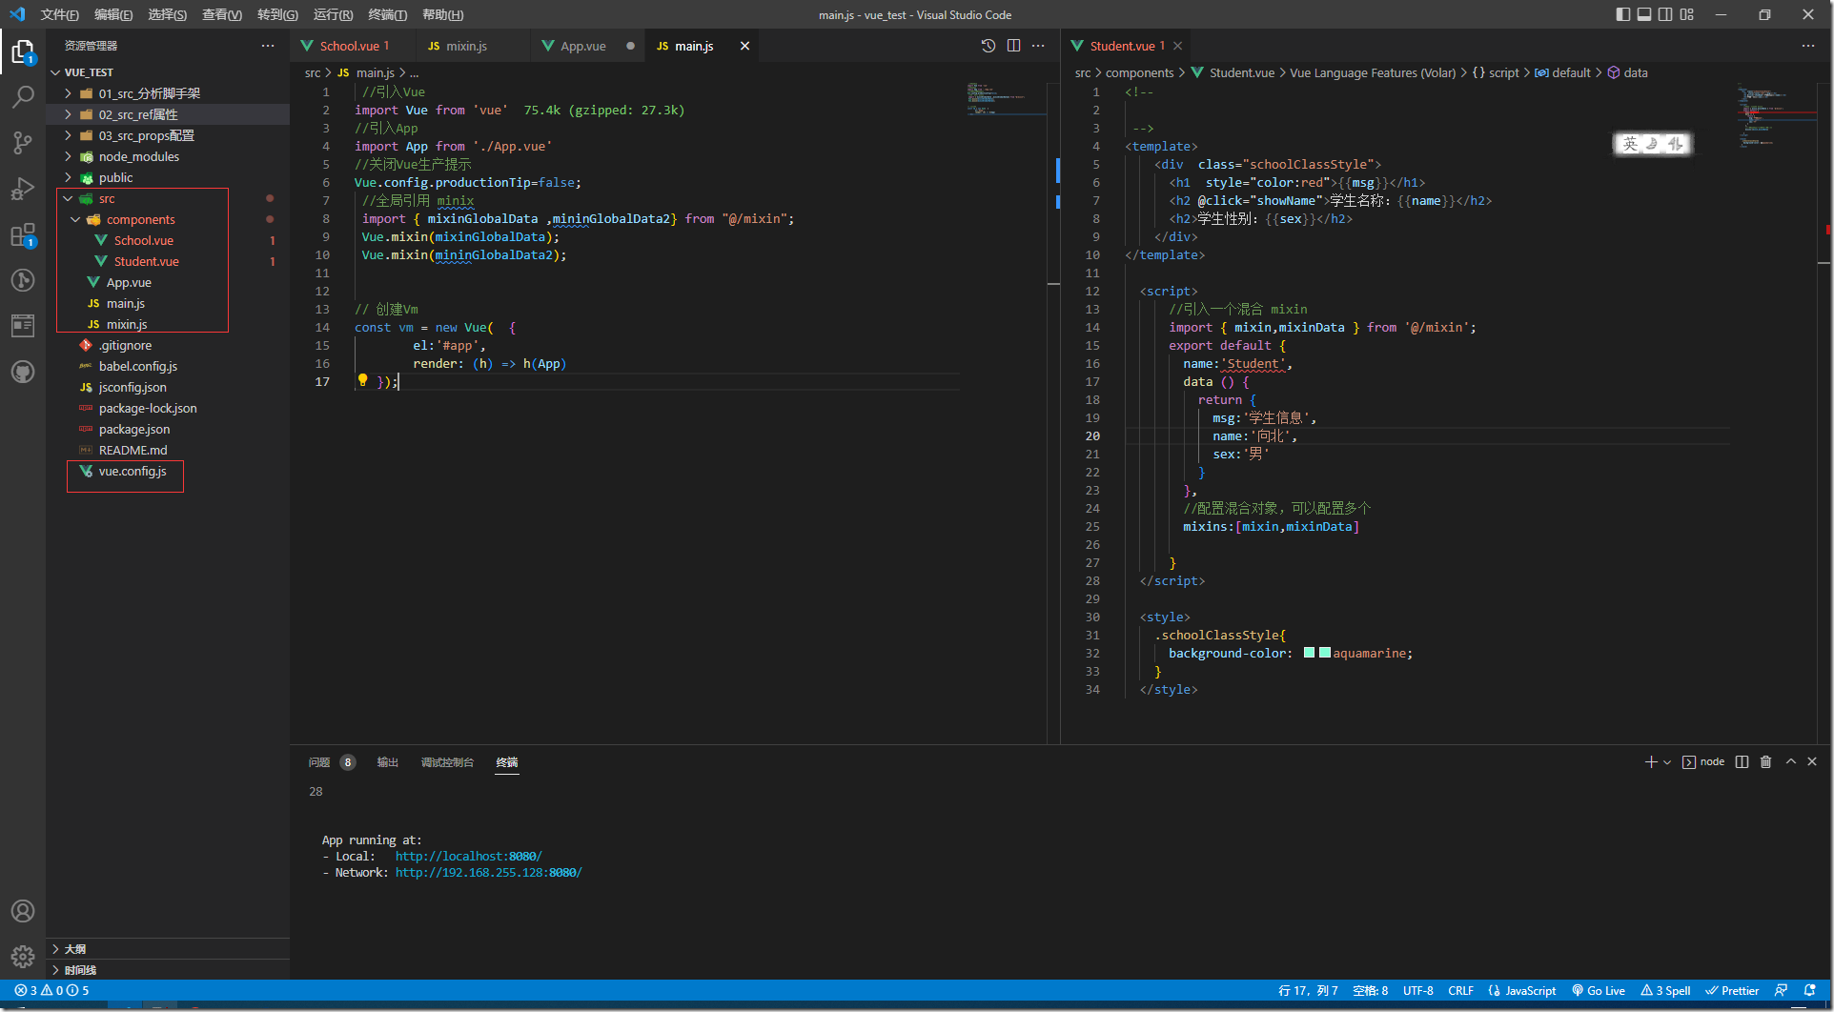Image resolution: width=1834 pixels, height=1012 pixels.
Task: Click the errors and warnings count in status bar
Action: coord(51,991)
